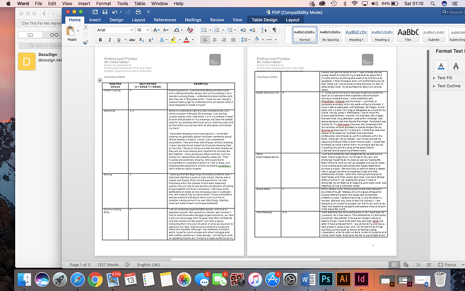Center align the text
The width and height of the screenshot is (465, 291).
coord(214,40)
